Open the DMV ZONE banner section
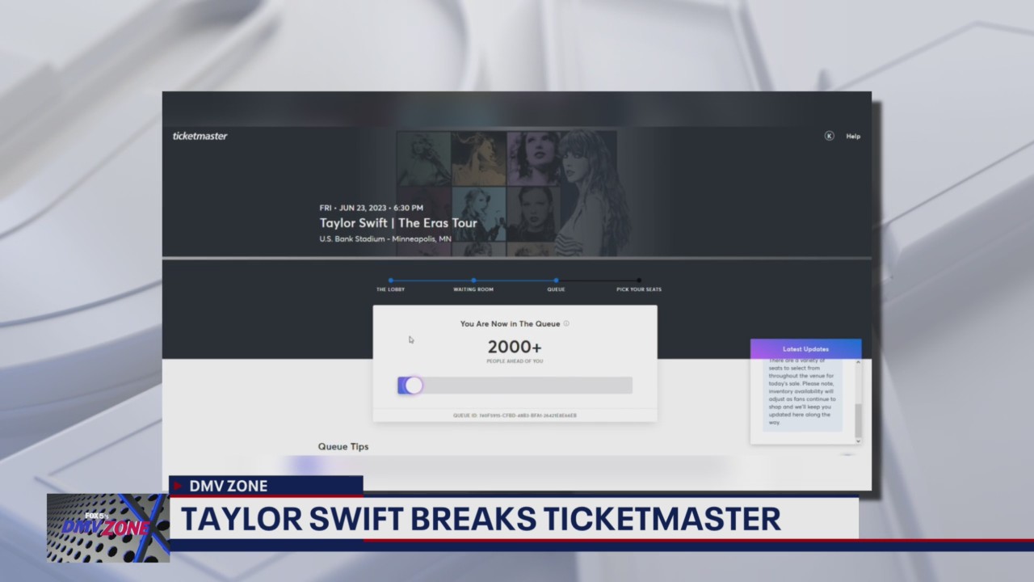The width and height of the screenshot is (1034, 582). [229, 486]
